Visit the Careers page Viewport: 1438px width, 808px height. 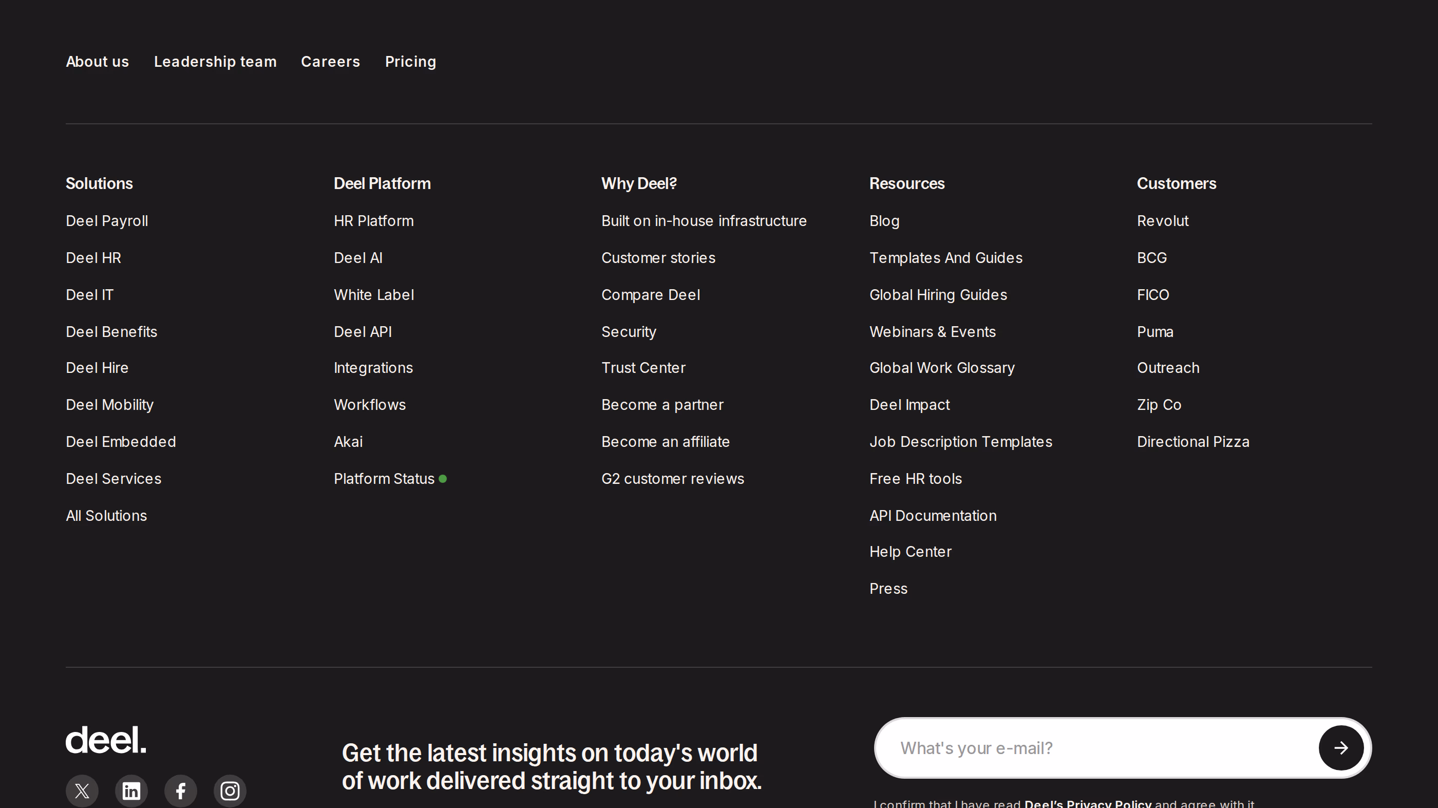point(330,62)
